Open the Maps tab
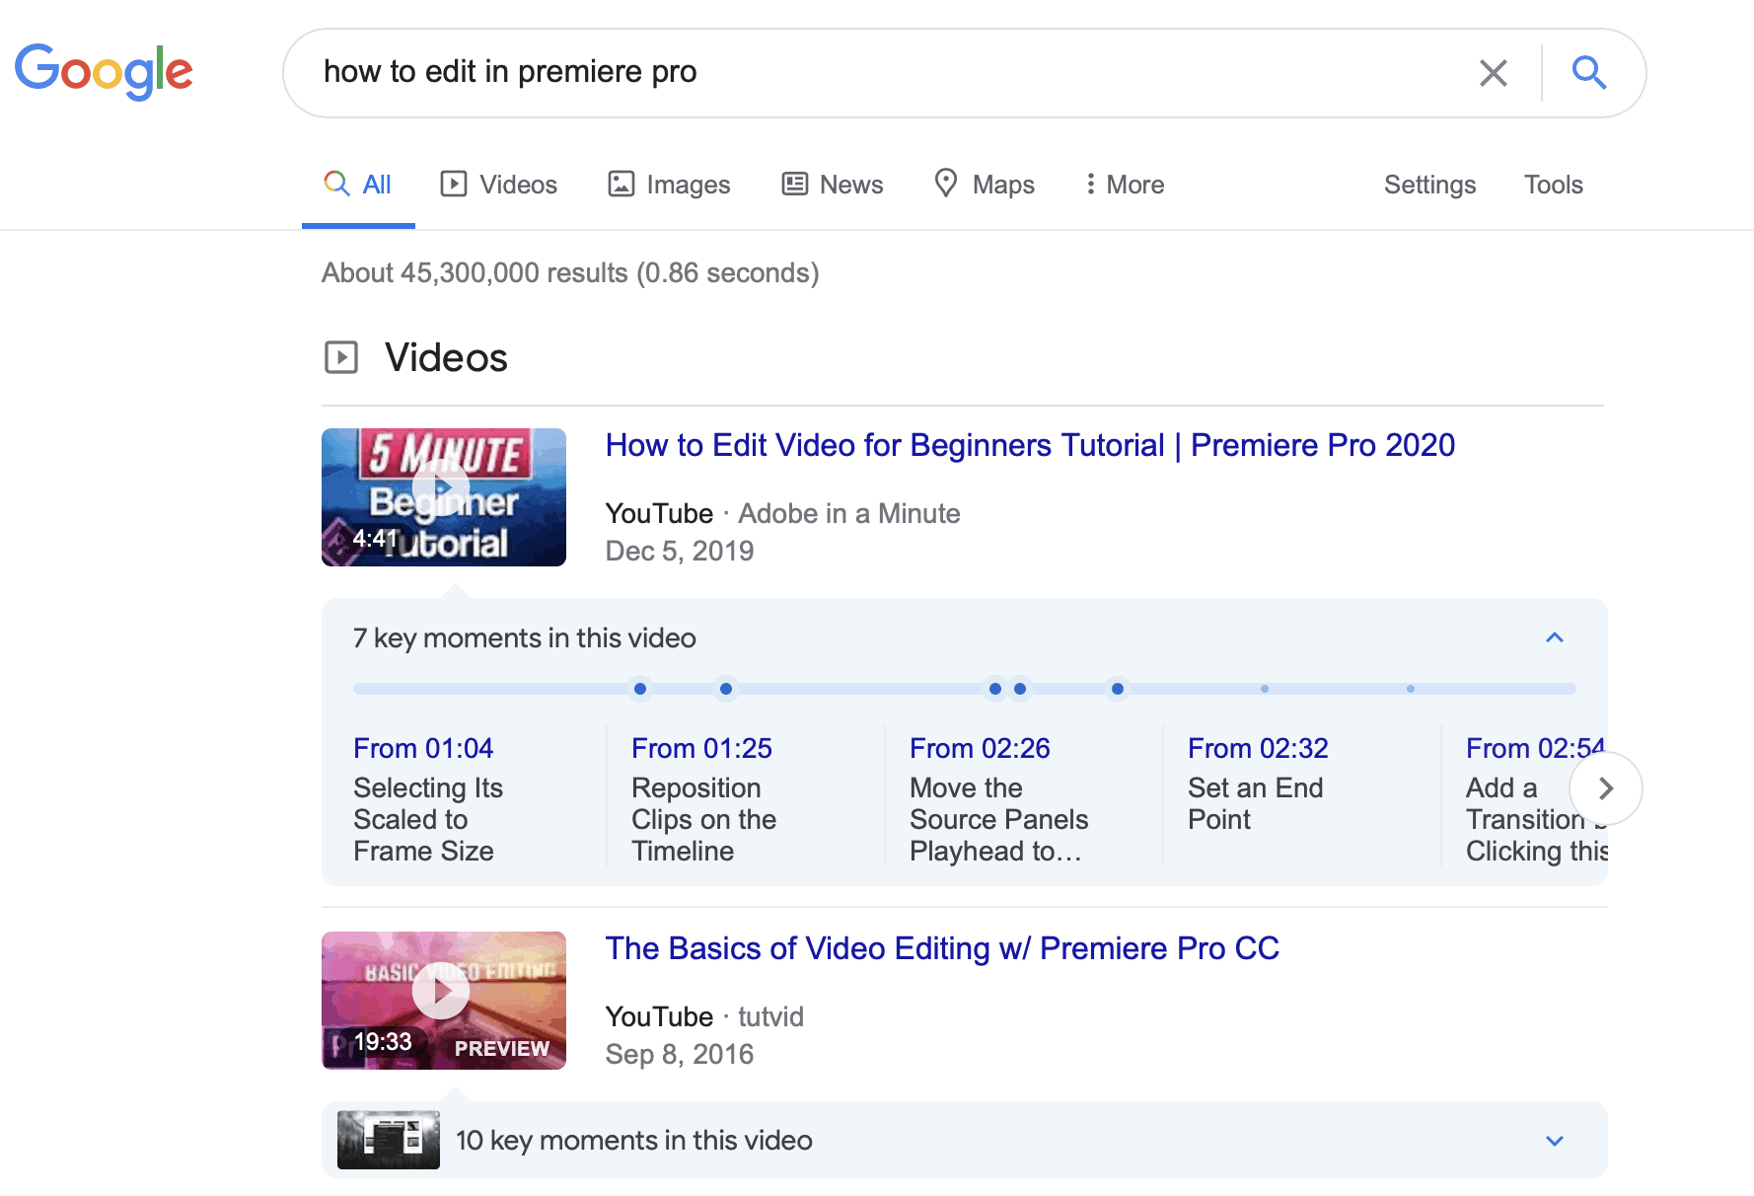1754x1196 pixels. point(985,185)
